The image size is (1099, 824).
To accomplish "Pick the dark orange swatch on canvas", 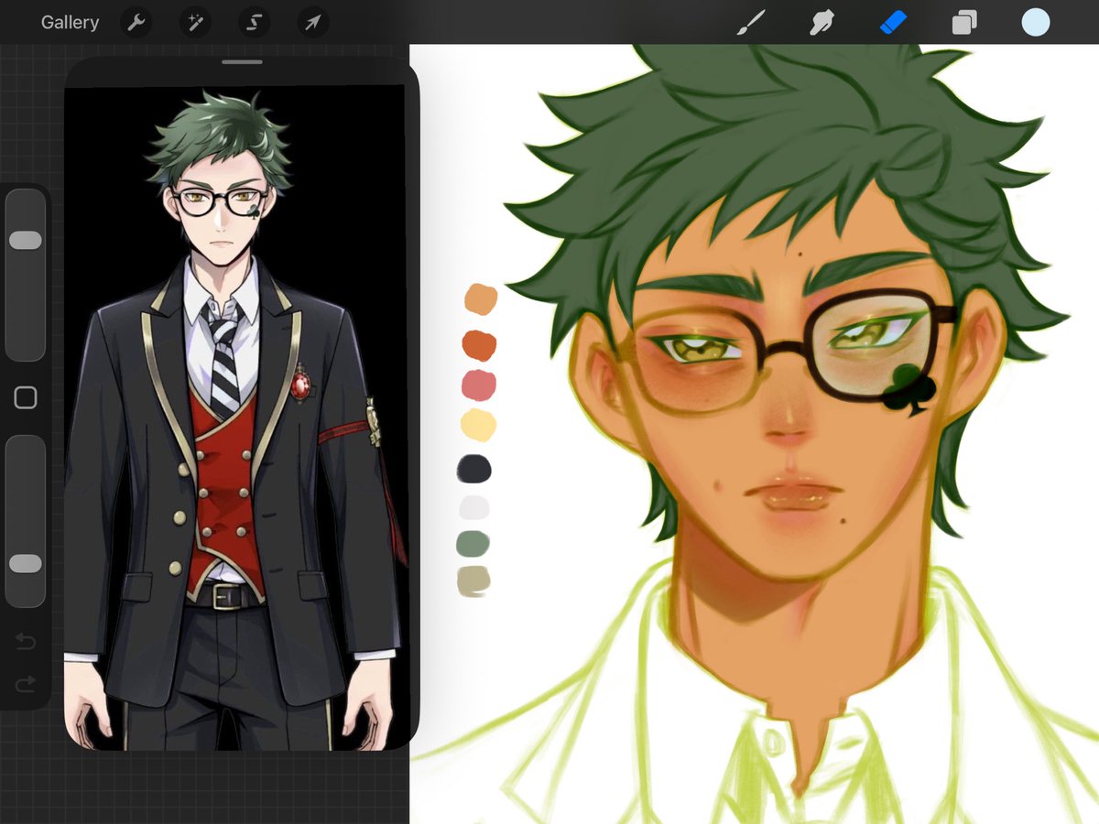I will coord(479,344).
